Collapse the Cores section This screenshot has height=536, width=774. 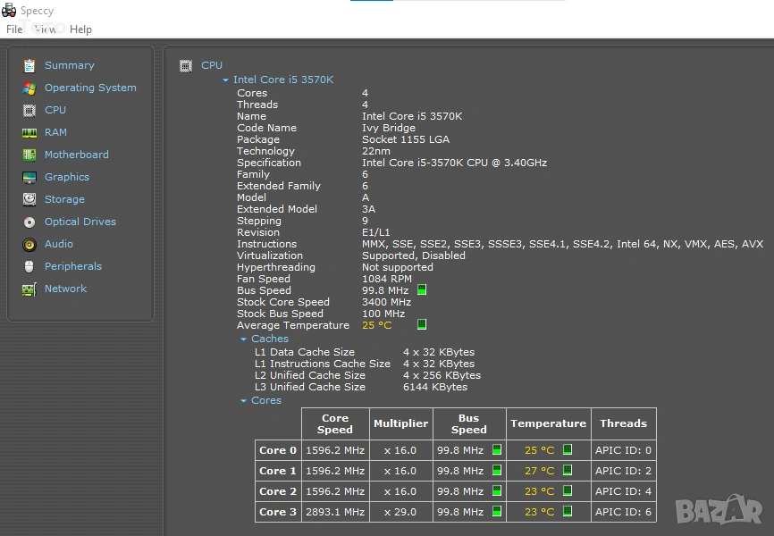tap(243, 401)
